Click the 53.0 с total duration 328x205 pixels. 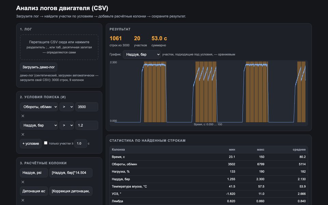(x=159, y=38)
